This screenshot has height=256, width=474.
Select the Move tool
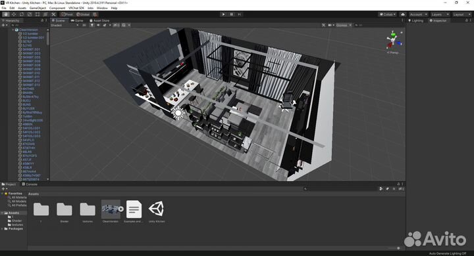click(14, 14)
